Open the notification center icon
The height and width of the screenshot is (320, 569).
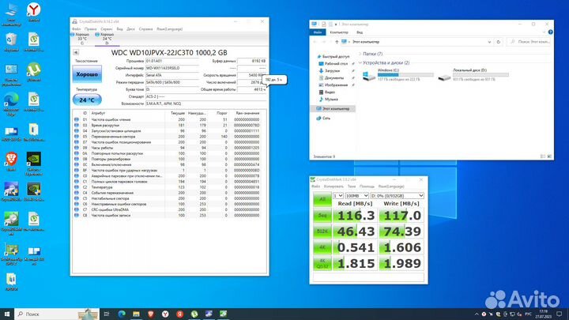(560, 314)
